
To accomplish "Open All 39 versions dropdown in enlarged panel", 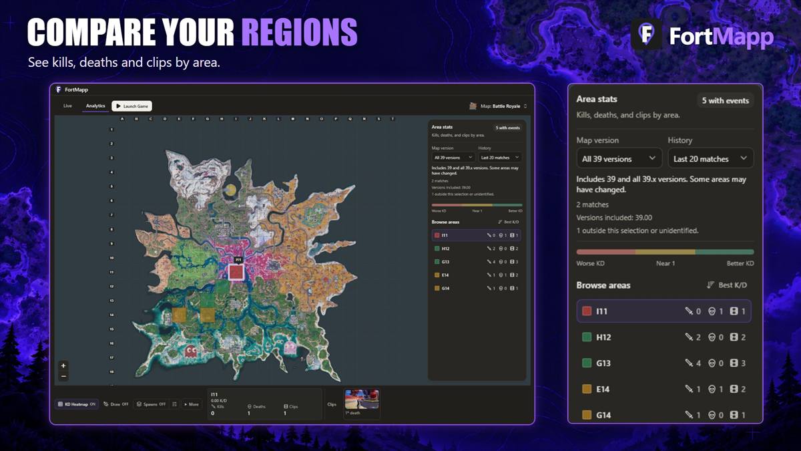I will (619, 159).
